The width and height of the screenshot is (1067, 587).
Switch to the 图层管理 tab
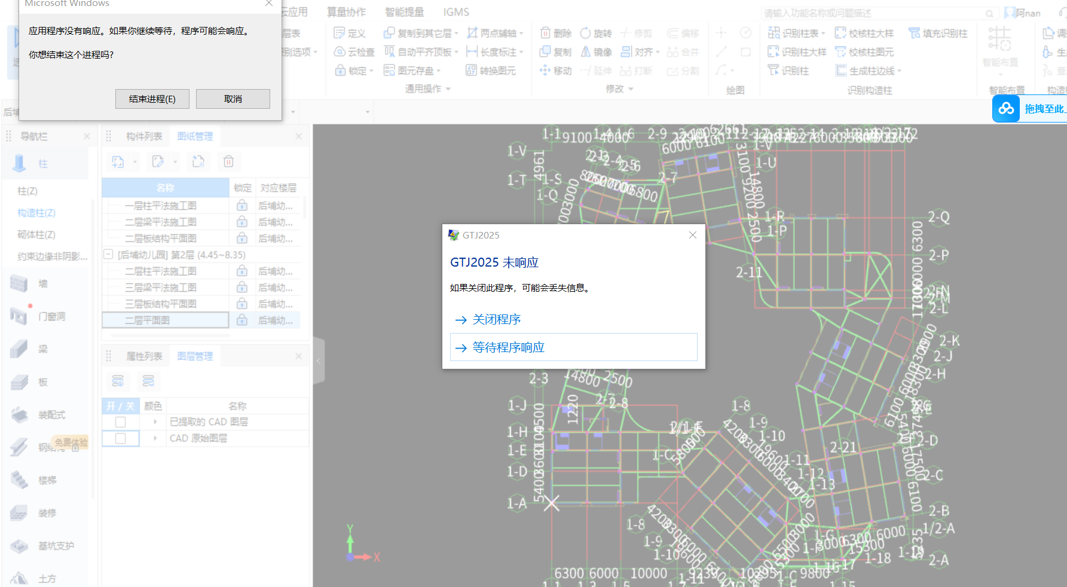(x=195, y=356)
